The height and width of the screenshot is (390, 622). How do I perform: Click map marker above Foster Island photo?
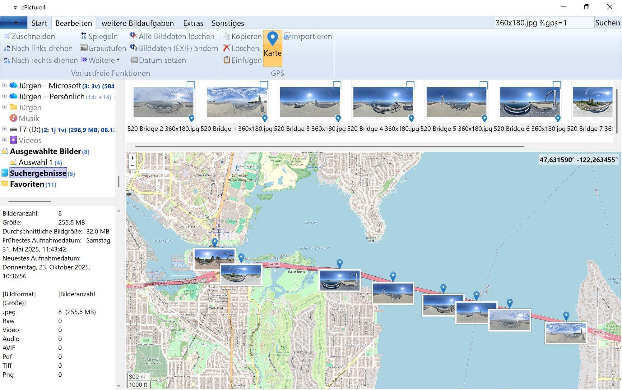click(340, 263)
